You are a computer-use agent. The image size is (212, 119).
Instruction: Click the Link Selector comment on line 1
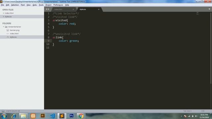pyautogui.click(x=66, y=14)
